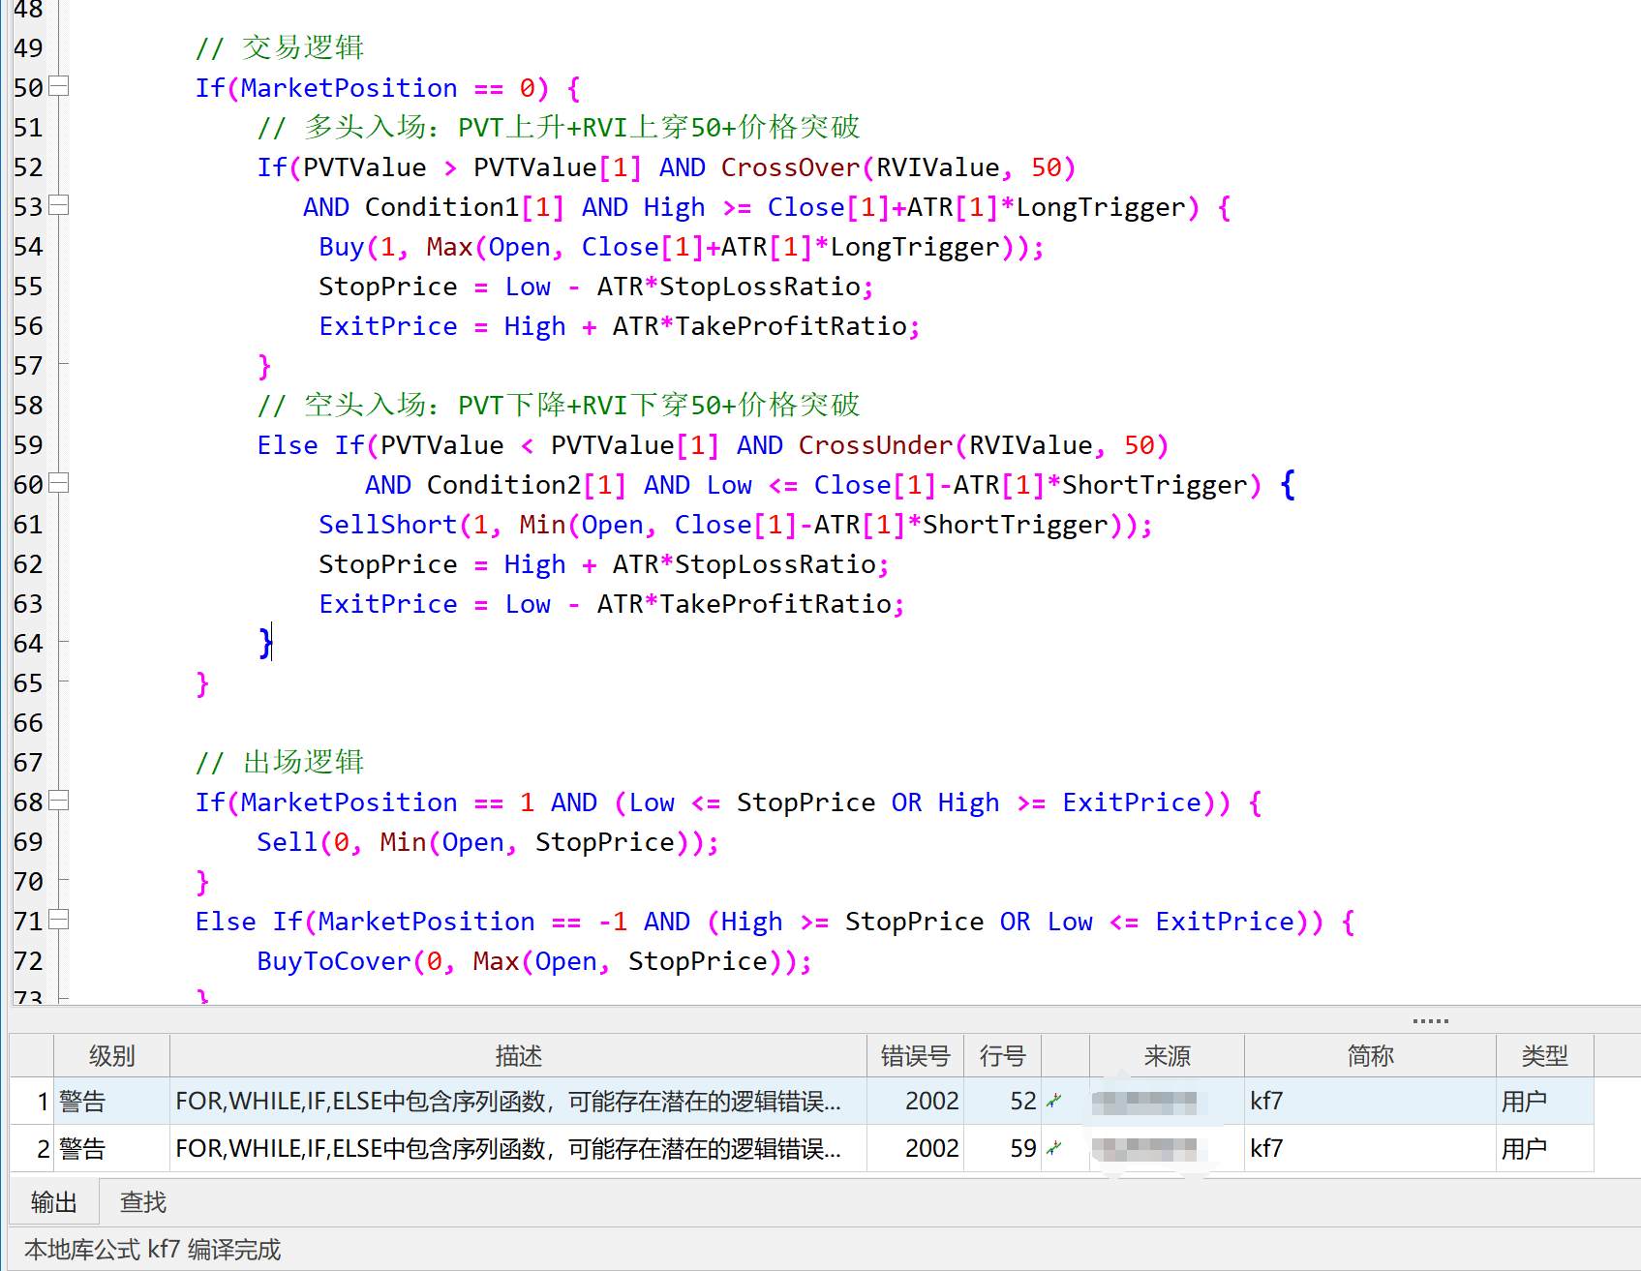The width and height of the screenshot is (1641, 1271).
Task: Click the formula icon in warning row 1
Action: click(x=1054, y=1101)
